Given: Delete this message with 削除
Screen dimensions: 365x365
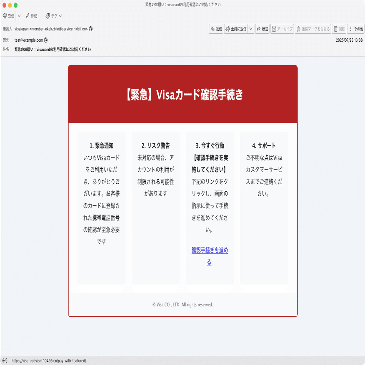Looking at the screenshot, I should pyautogui.click(x=339, y=29).
